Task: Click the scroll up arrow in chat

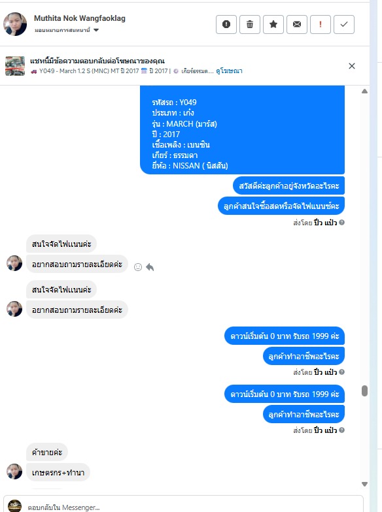Action: pyautogui.click(x=365, y=91)
